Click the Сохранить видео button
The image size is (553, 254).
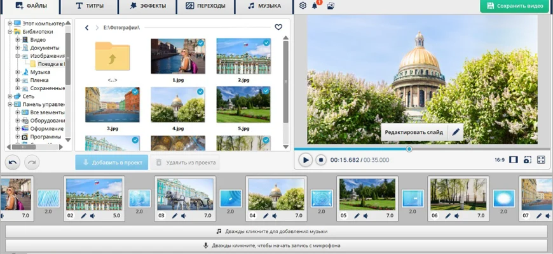515,6
